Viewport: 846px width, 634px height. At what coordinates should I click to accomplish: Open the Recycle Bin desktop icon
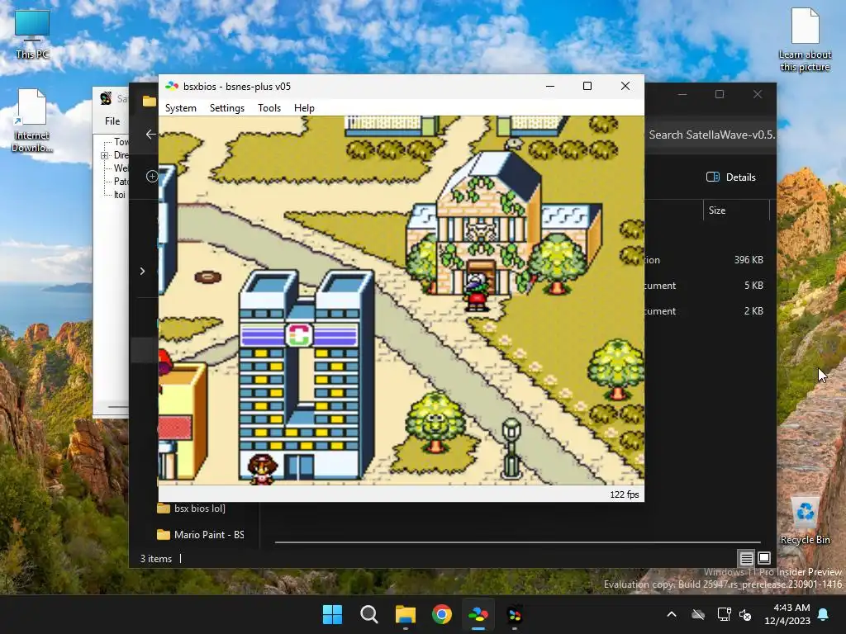(x=805, y=521)
